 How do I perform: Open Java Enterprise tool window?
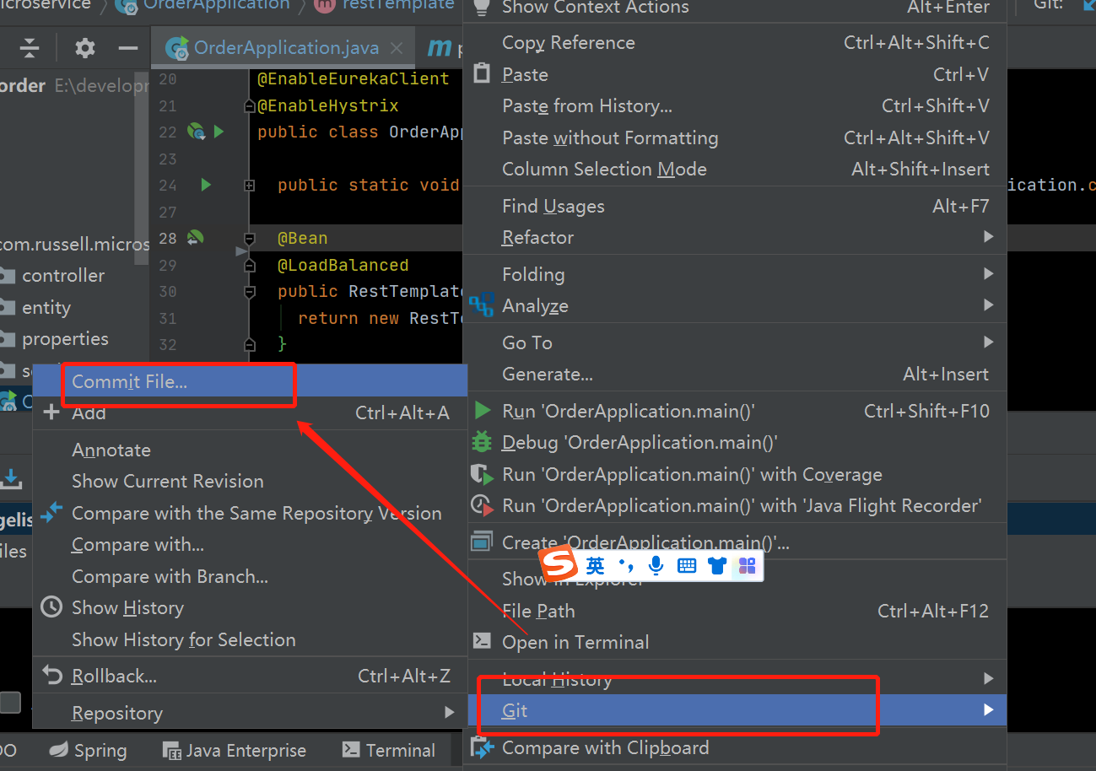tap(234, 750)
